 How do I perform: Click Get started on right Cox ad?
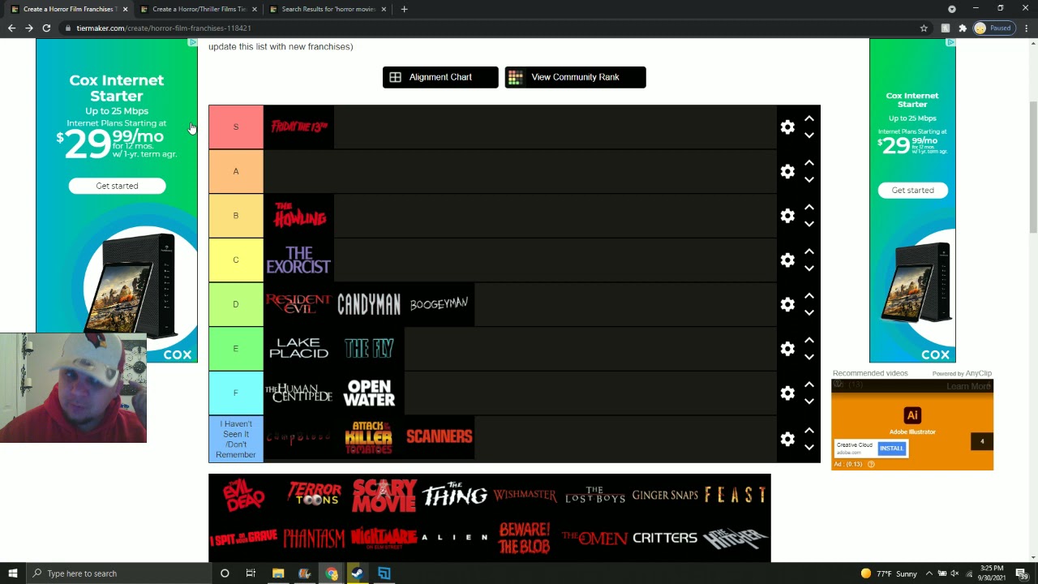click(x=912, y=190)
